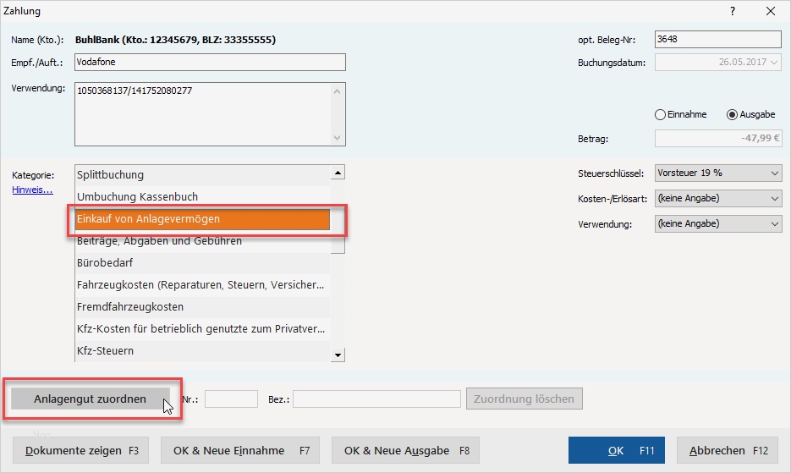Click the help question mark icon
Screen dimensions: 791x473
click(x=733, y=12)
